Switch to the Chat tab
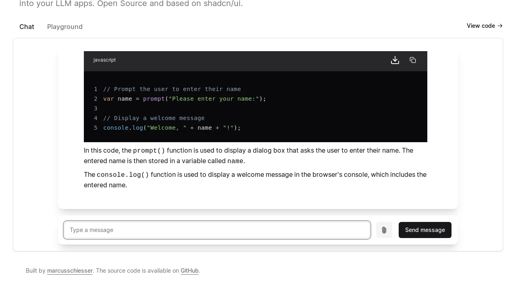516x290 pixels. pos(27,27)
